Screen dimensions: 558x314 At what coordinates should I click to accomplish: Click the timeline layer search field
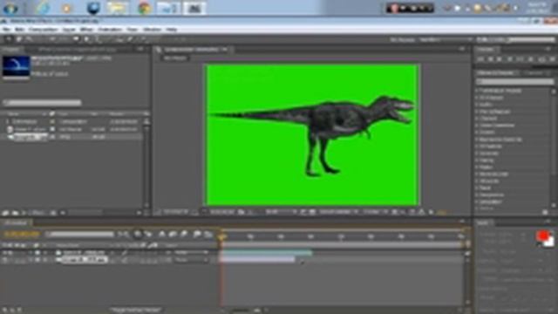80,235
